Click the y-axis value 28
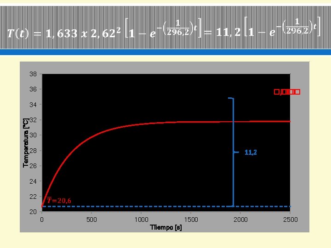Viewport: 331px width, 248px height. [33, 151]
